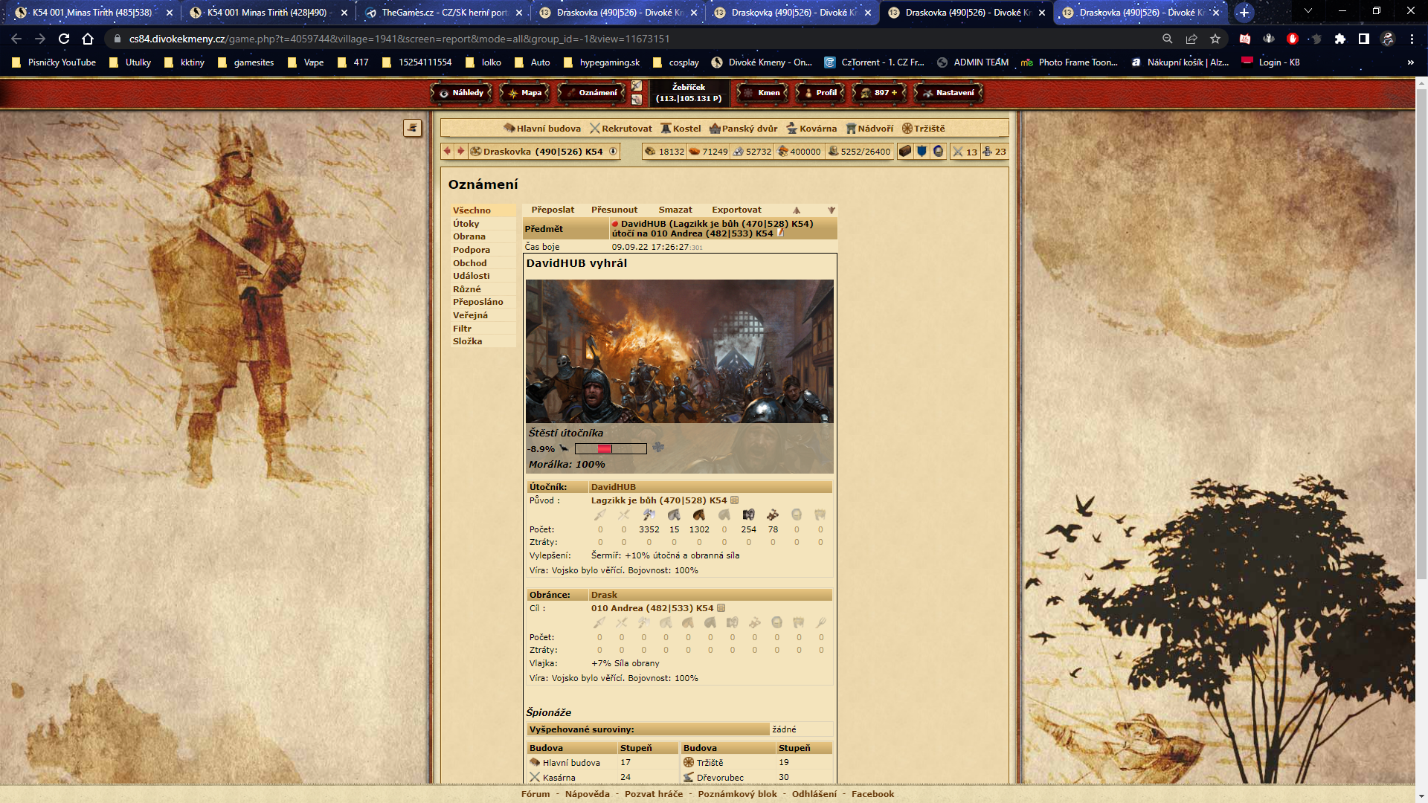Go to next report down arrow
This screenshot has width=1428, height=803.
click(832, 210)
